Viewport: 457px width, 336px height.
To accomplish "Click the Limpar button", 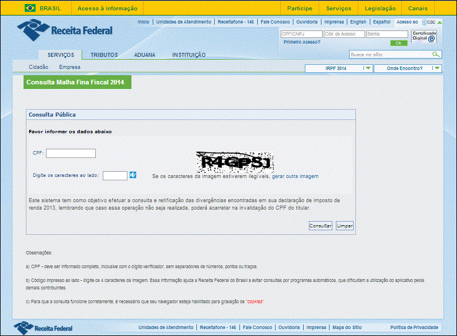I will (x=345, y=226).
